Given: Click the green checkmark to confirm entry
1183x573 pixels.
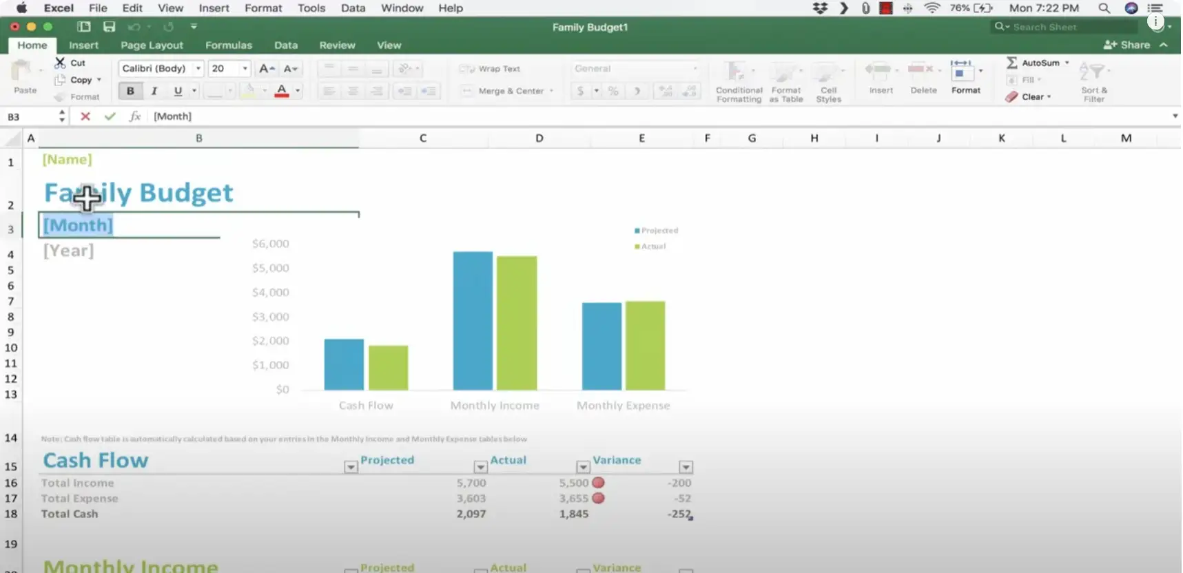Looking at the screenshot, I should 110,116.
